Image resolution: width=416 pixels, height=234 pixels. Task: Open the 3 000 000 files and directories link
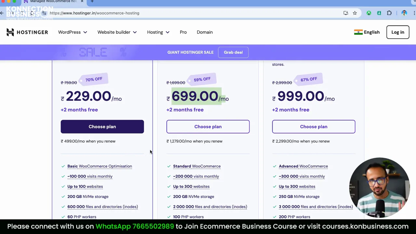[x=316, y=207]
